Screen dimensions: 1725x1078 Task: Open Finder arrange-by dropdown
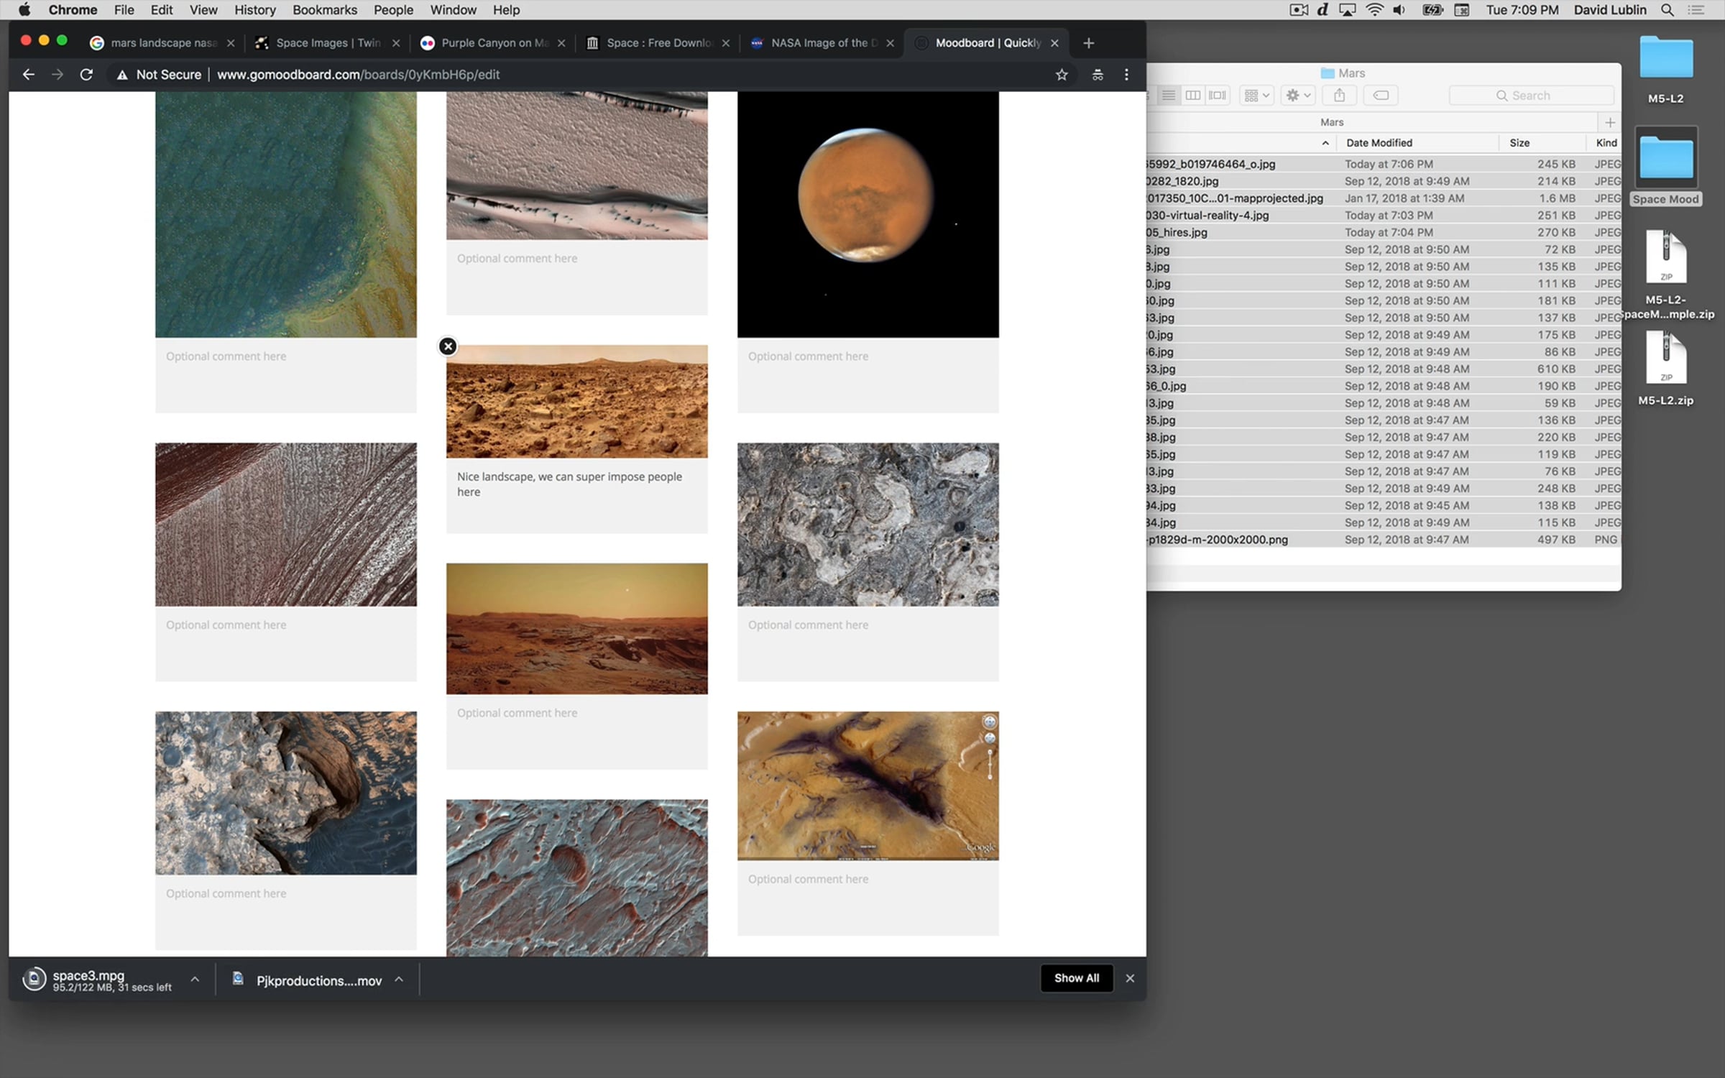coord(1256,96)
